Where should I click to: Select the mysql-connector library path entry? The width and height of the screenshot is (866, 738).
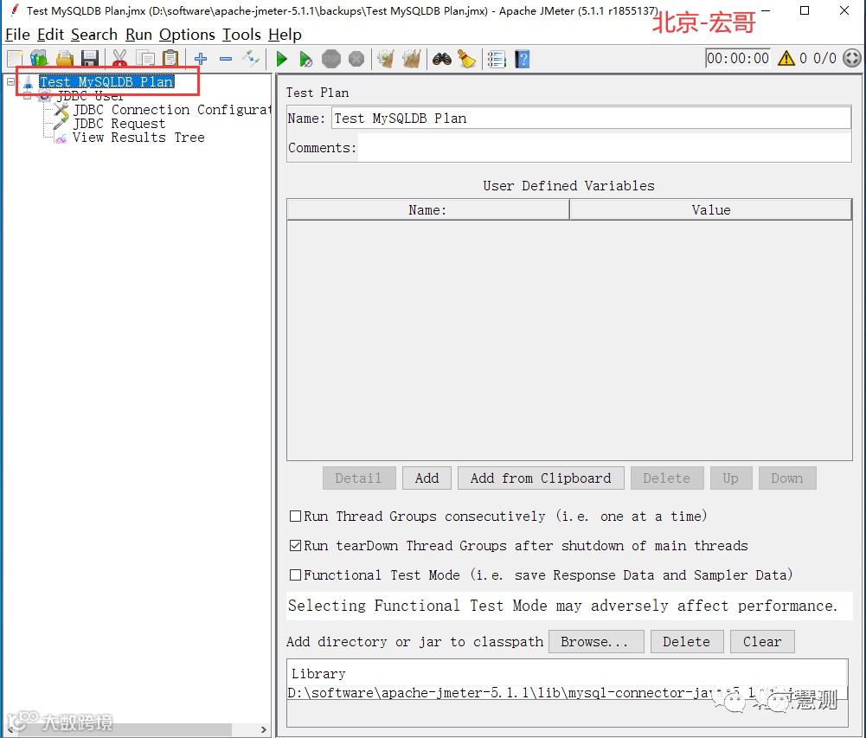pos(568,693)
